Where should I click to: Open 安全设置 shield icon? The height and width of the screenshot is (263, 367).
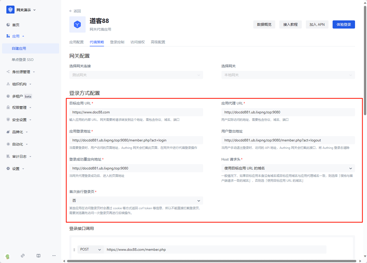8,120
